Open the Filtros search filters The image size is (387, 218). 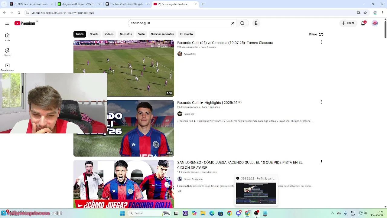click(x=316, y=34)
